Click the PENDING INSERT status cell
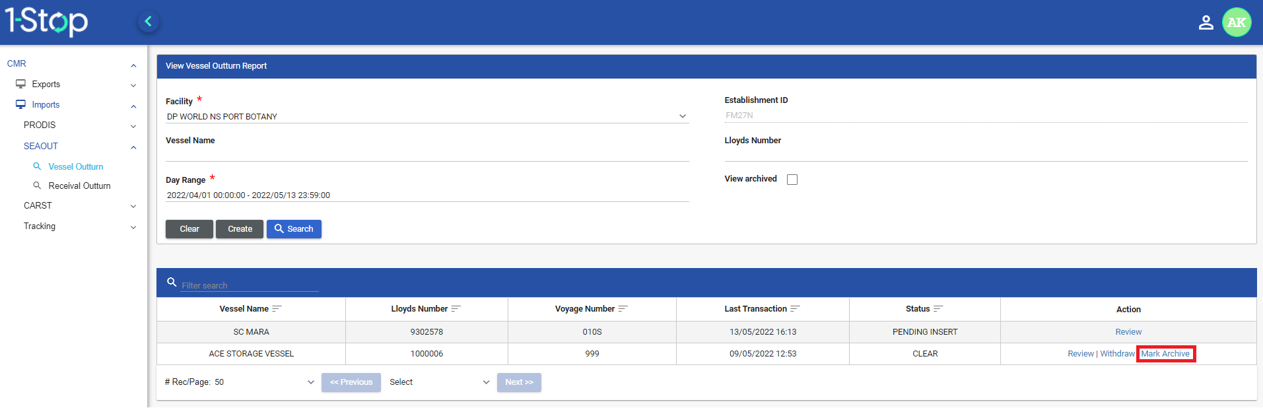This screenshot has height=408, width=1263. click(x=925, y=332)
